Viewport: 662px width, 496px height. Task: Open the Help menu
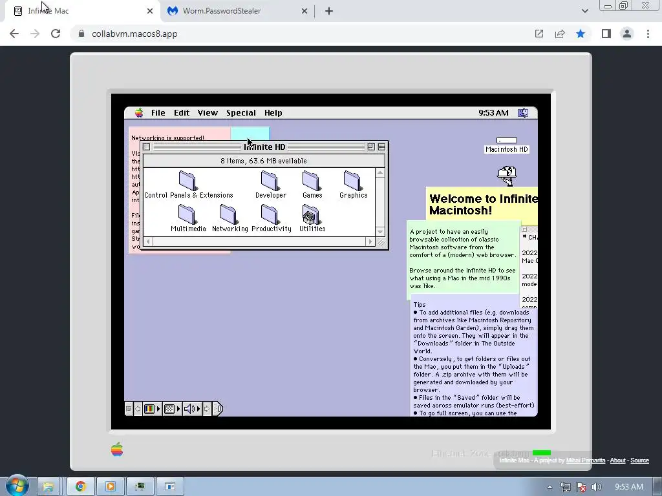pyautogui.click(x=273, y=112)
